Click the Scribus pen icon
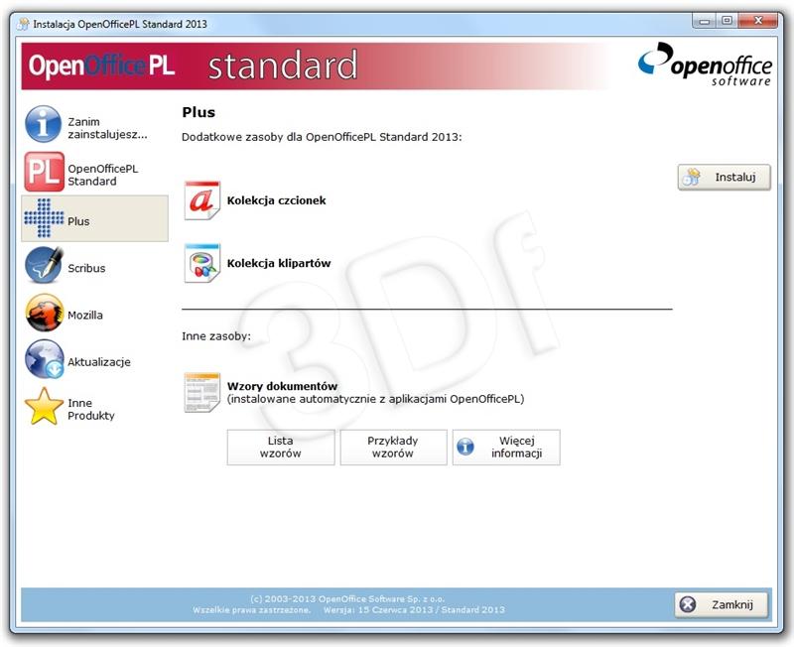This screenshot has height=647, width=794. point(44,265)
